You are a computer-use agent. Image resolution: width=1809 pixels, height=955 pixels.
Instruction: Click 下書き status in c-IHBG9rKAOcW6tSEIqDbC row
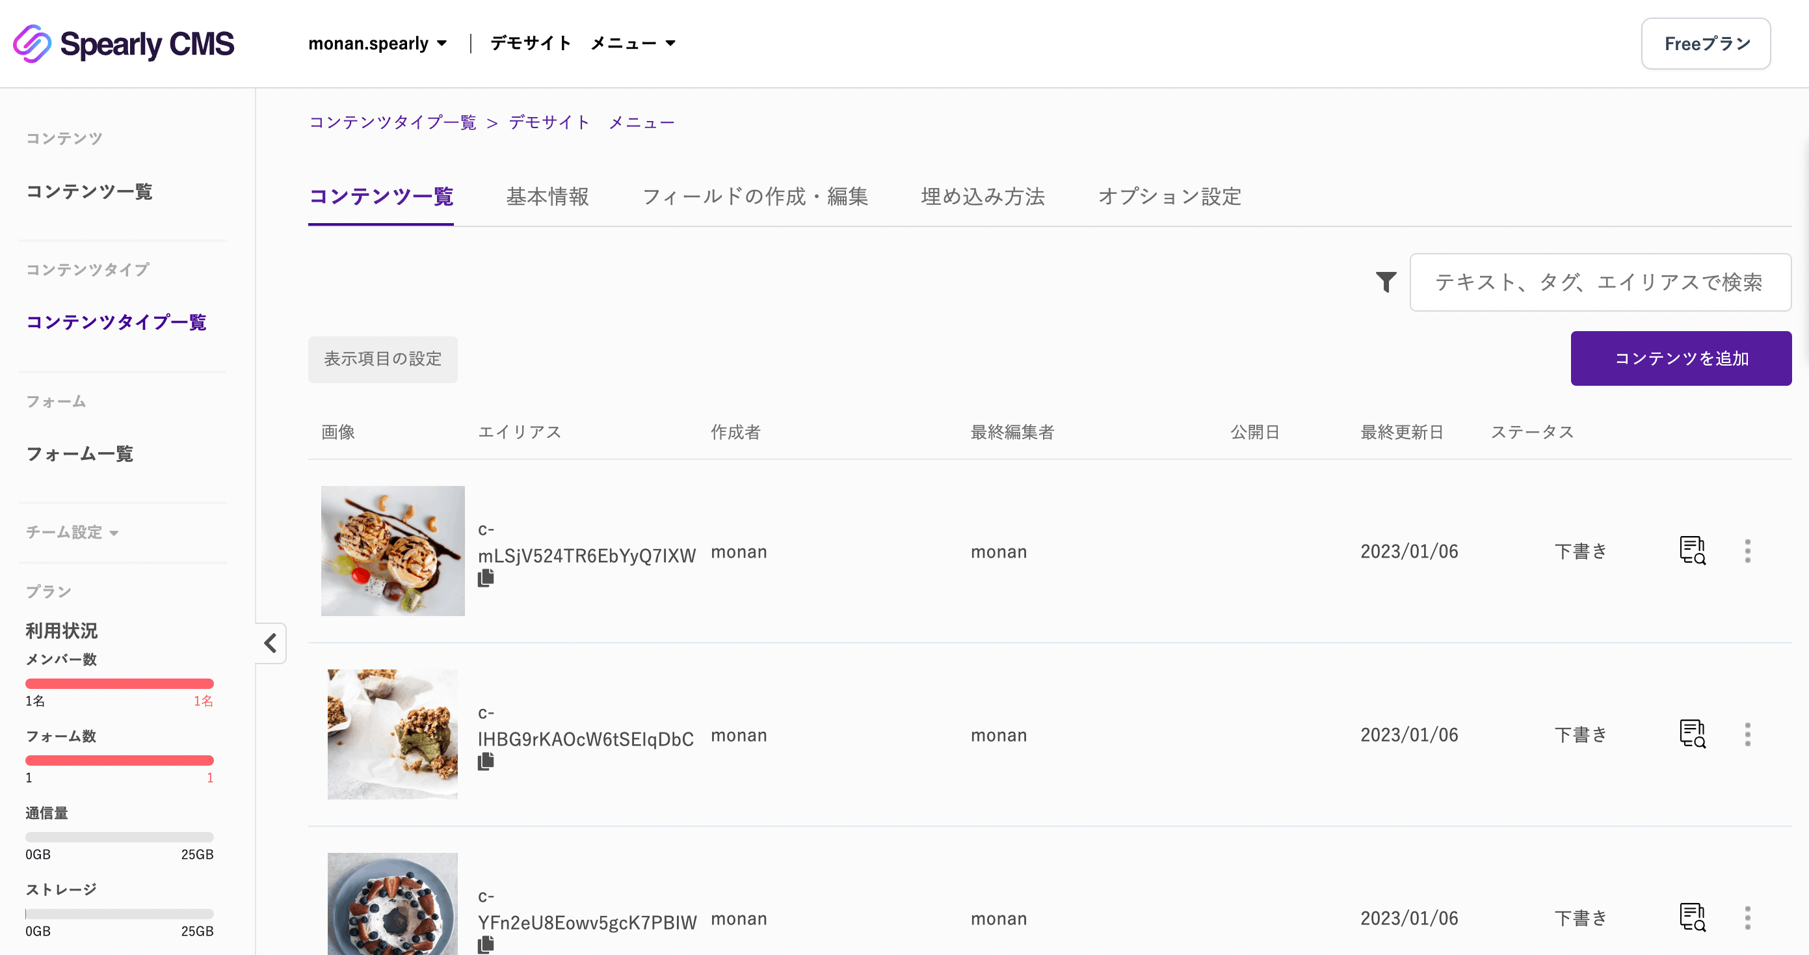coord(1581,735)
